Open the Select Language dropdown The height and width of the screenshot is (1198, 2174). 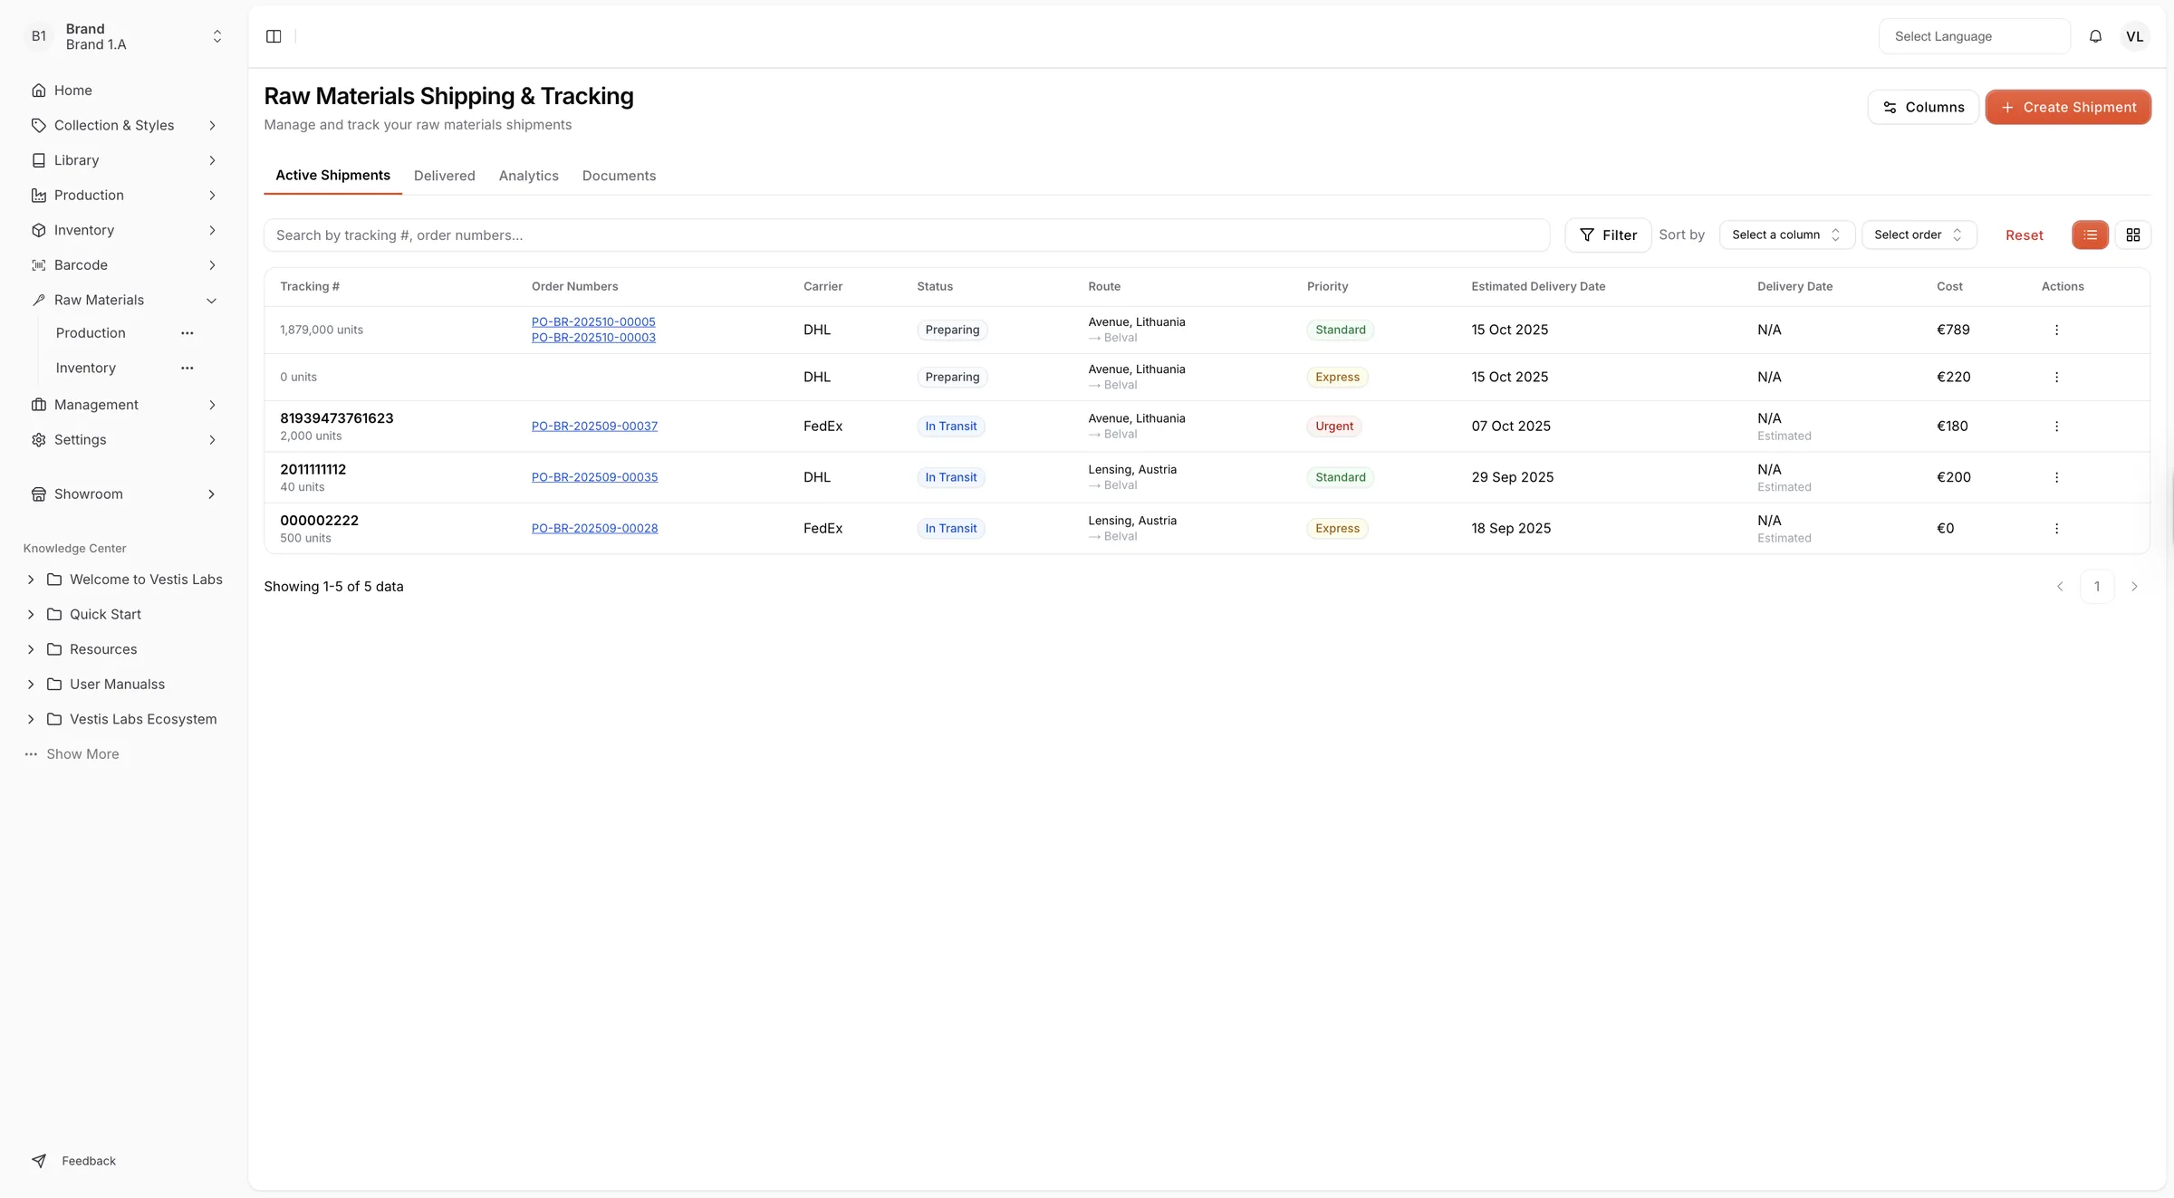[1975, 36]
